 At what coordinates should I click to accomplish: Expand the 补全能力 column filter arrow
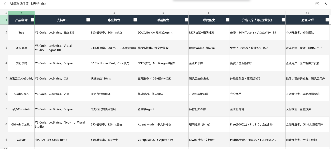(135, 20)
